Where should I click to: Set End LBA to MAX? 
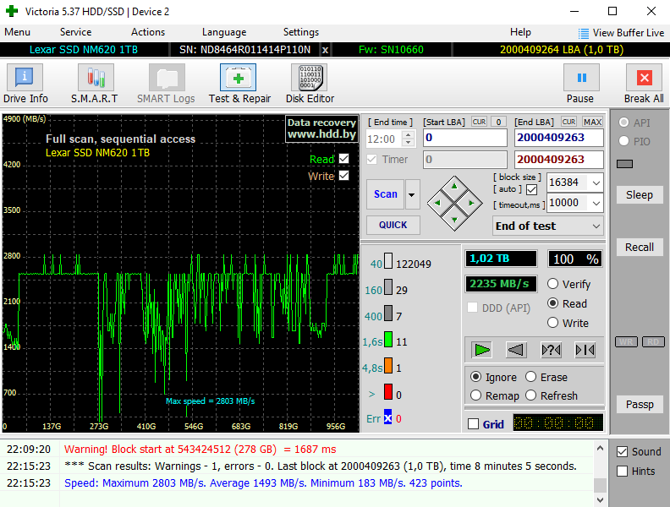[593, 122]
